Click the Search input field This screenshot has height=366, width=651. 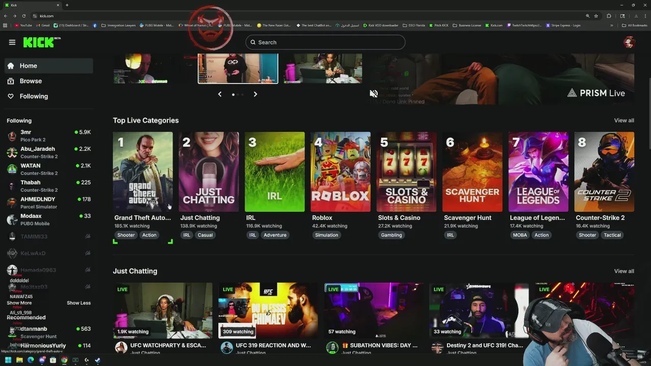(x=325, y=42)
